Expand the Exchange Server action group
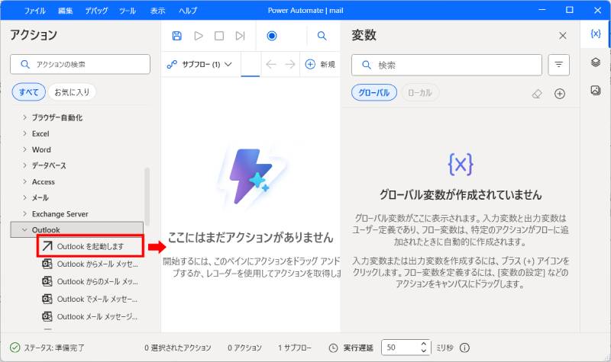This screenshot has width=611, height=362. point(55,214)
